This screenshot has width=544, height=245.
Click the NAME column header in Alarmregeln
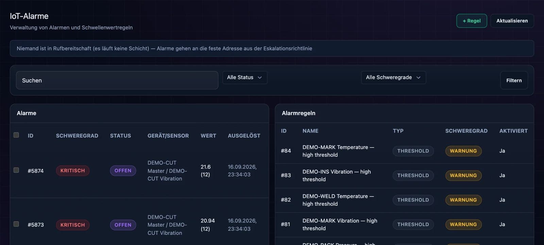pos(310,131)
